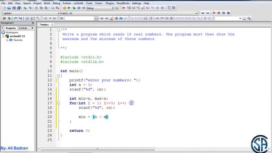Click the editor scrollbar left arrow
Screen dimensions: 272x153
click(x=39, y=149)
